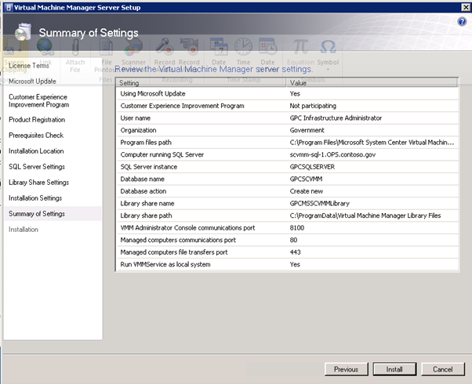Click the 443 port value
The height and width of the screenshot is (384, 472).
point(295,252)
